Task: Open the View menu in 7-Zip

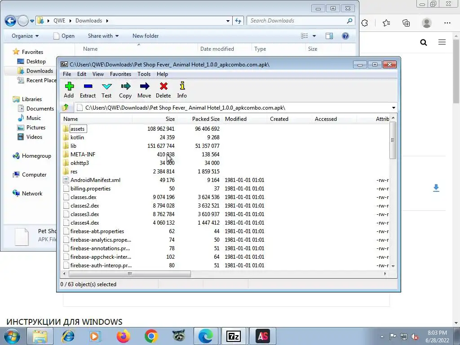Action: coord(98,74)
